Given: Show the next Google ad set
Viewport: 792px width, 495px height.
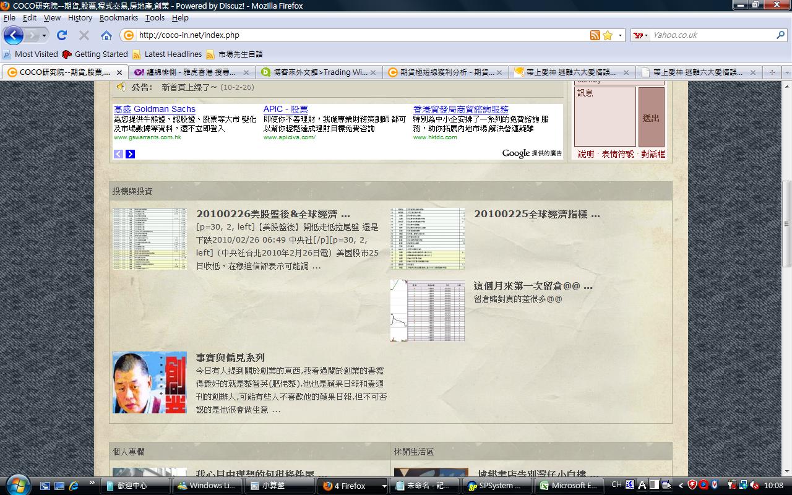Looking at the screenshot, I should pos(130,153).
